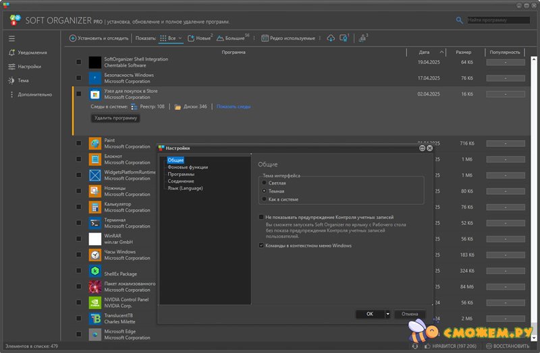Click the Тема theme icon in sidebar

tap(11, 80)
